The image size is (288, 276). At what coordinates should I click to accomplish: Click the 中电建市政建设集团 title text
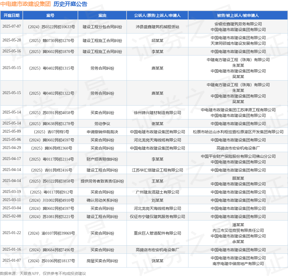25,4
